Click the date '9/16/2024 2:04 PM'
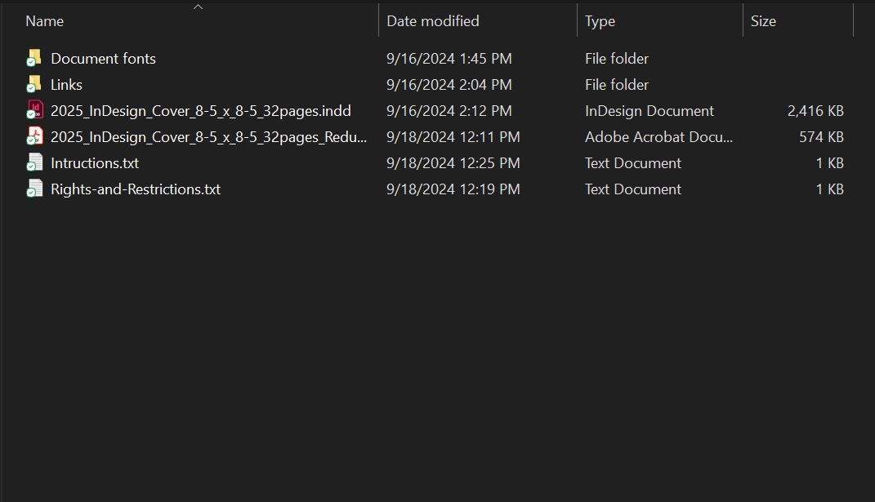 (x=449, y=85)
